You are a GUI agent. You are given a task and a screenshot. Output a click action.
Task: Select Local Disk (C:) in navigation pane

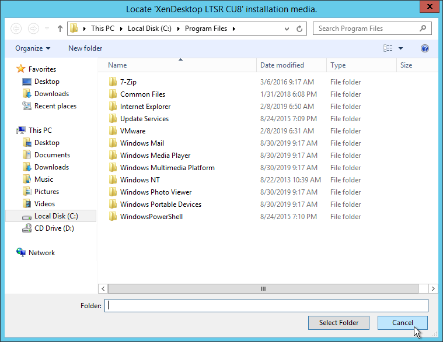click(x=51, y=216)
